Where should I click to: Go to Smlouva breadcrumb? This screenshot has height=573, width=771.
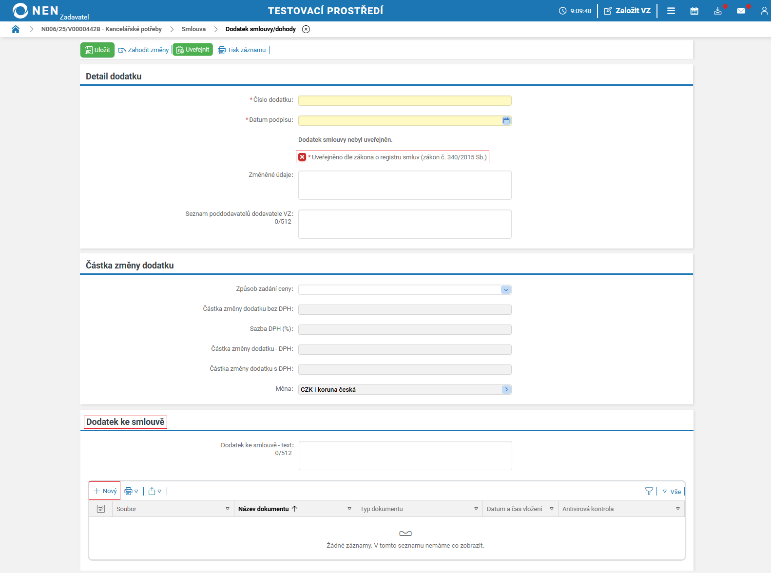pos(193,29)
